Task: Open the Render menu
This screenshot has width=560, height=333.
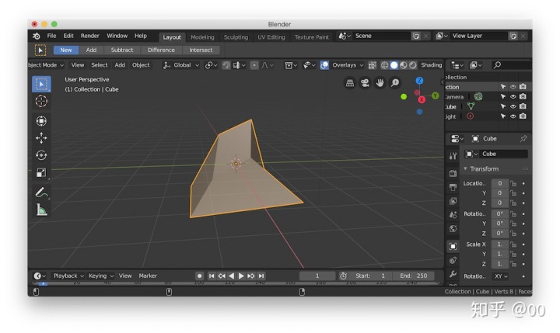Action: point(89,36)
